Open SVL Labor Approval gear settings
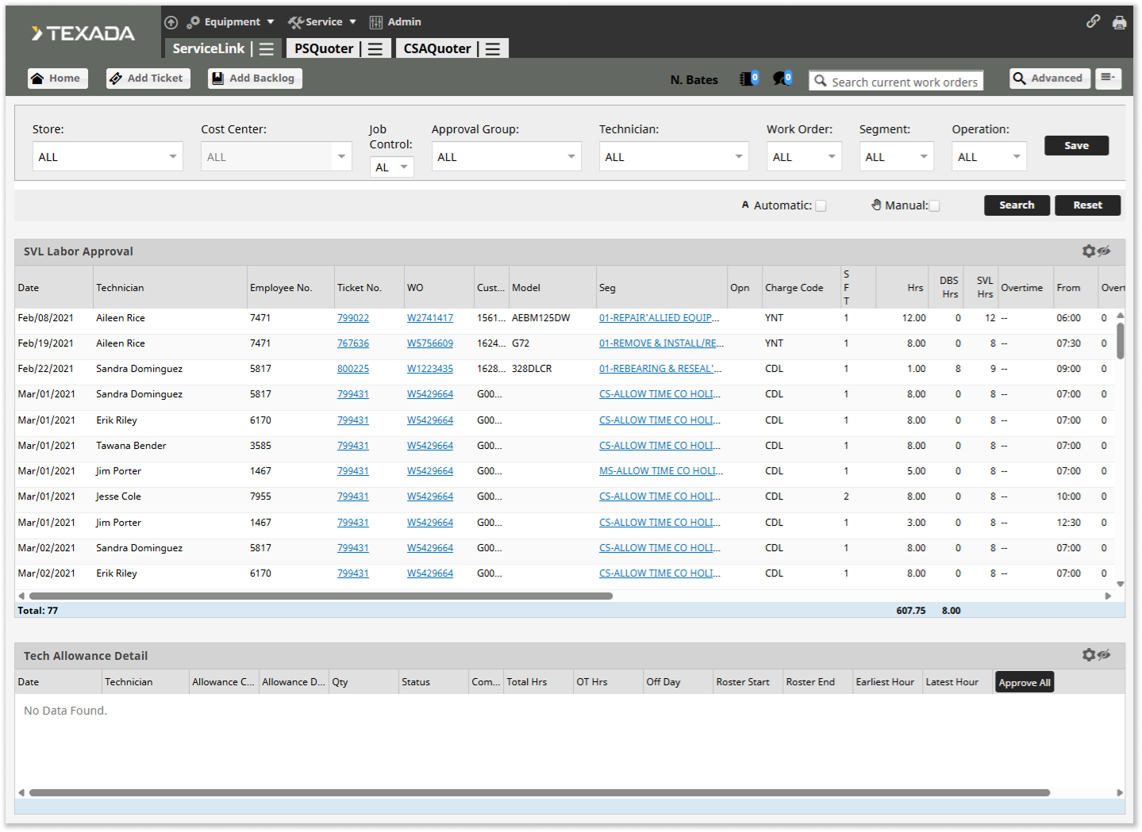 click(1088, 251)
